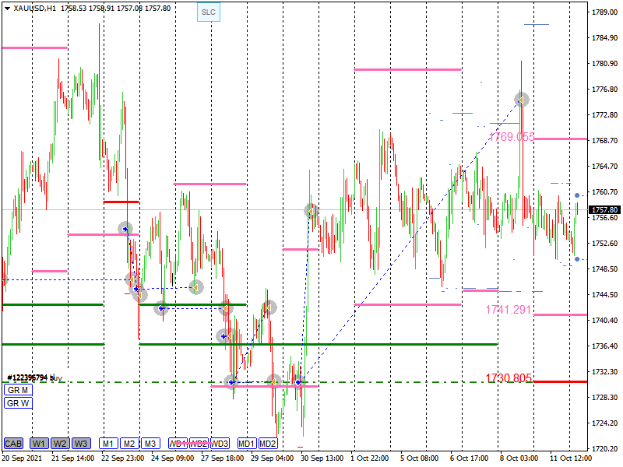
Task: Click the WD3 button
Action: click(x=220, y=443)
